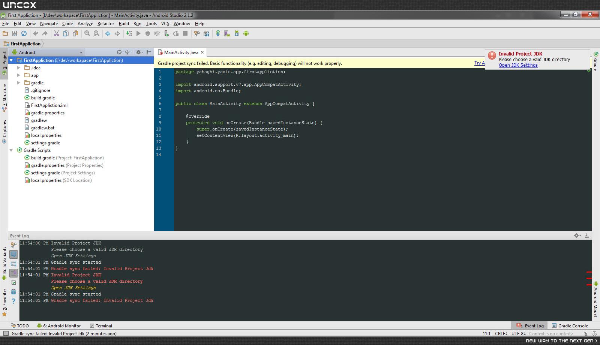Screen dimensions: 600x345
Task: Toggle the Build Variants tool window
Action: [x=4, y=264]
